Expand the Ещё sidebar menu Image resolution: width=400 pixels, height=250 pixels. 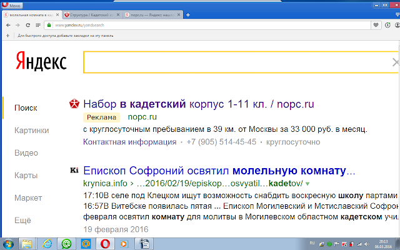coord(22,220)
